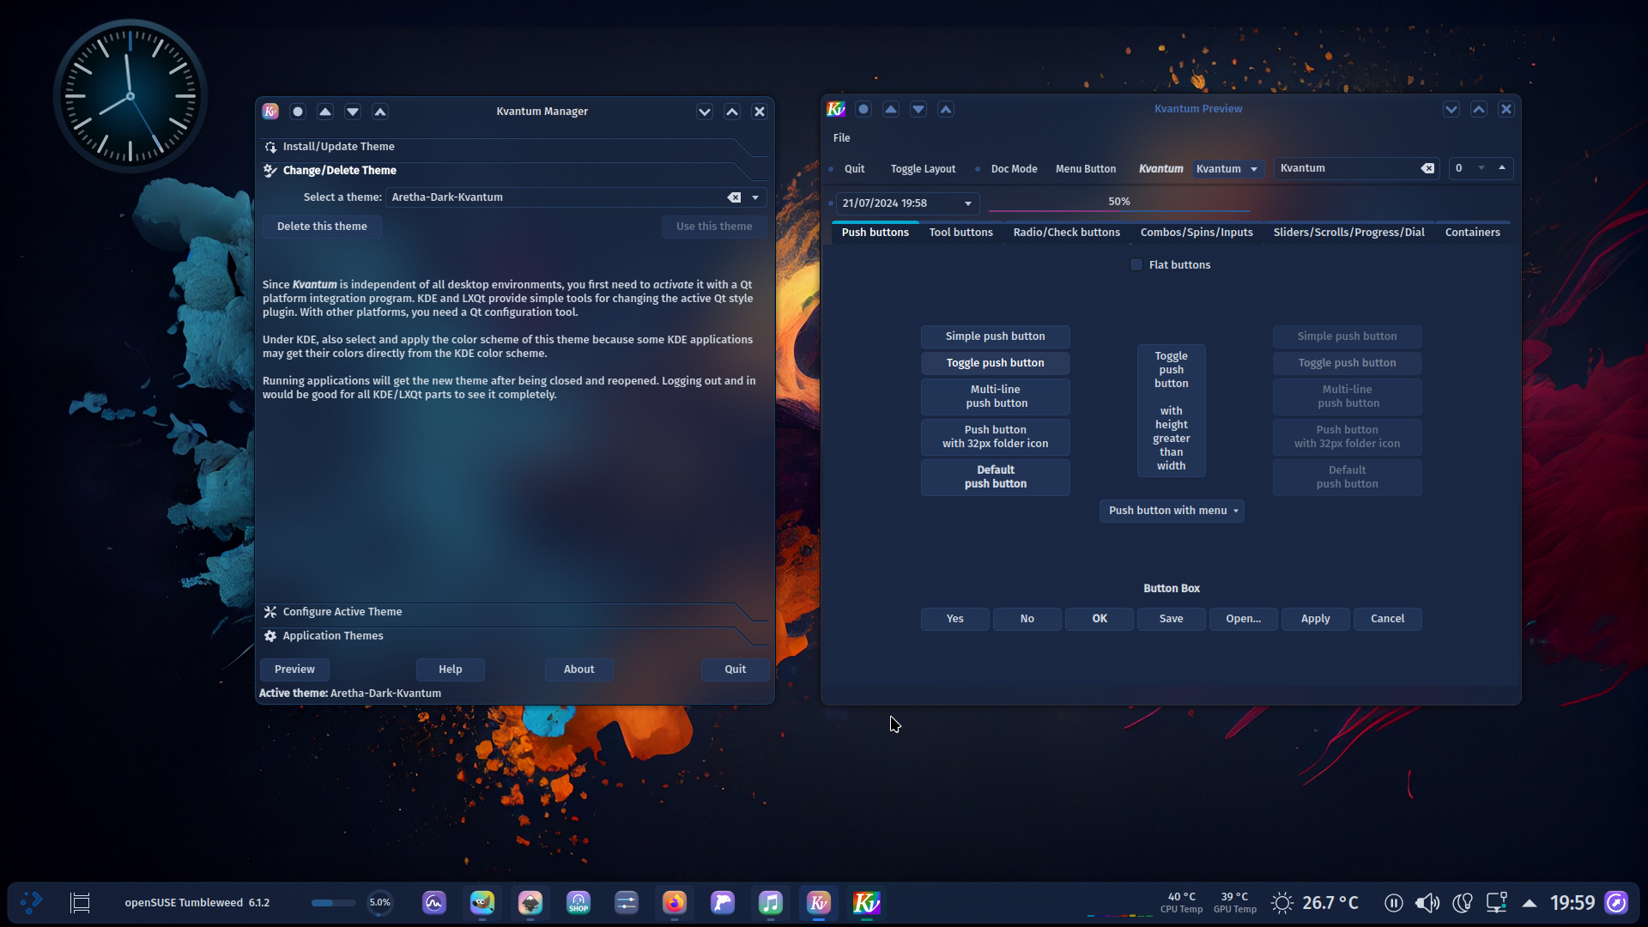
Task: Open the purple compass icon beside the clock
Action: [x=1616, y=902]
